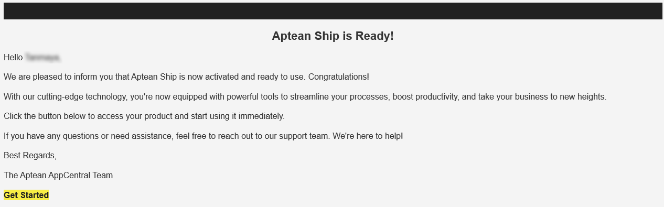Click the word Congratulations!
The height and width of the screenshot is (207, 664).
(x=338, y=77)
